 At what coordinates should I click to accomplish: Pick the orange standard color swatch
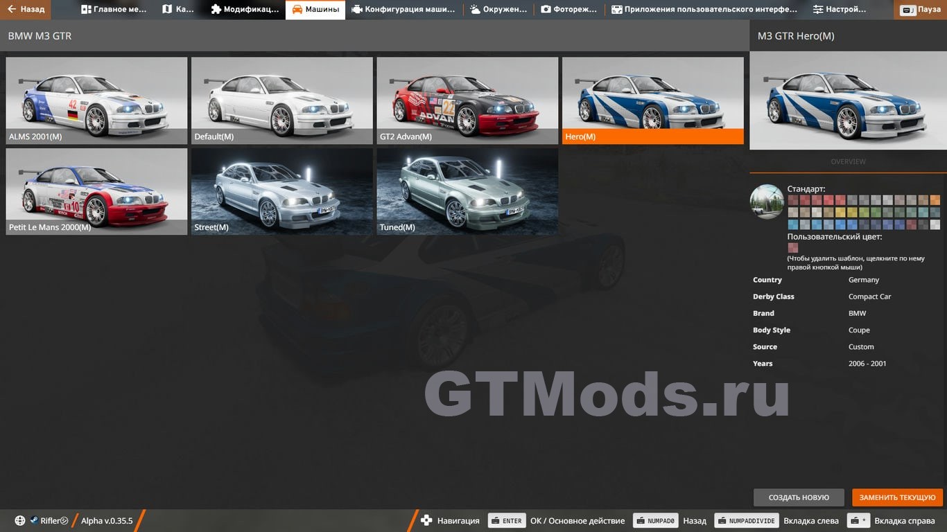[x=935, y=200]
